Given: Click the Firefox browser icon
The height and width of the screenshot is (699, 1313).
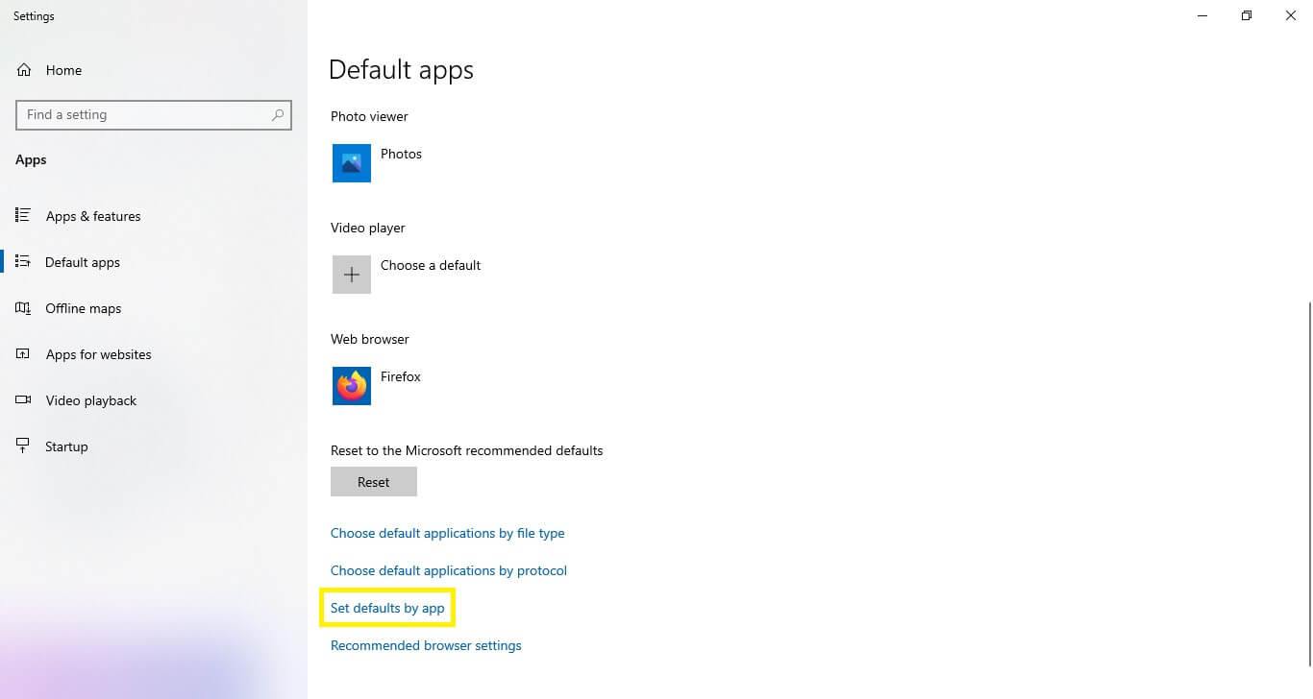Looking at the screenshot, I should coord(352,386).
